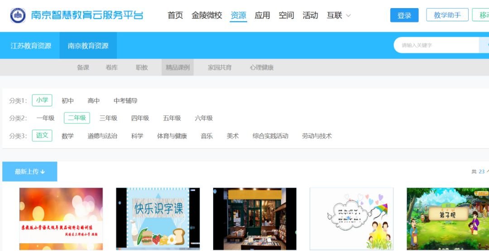Open the 弟子规 lesson thumbnail
The height and width of the screenshot is (251, 489).
(x=447, y=219)
